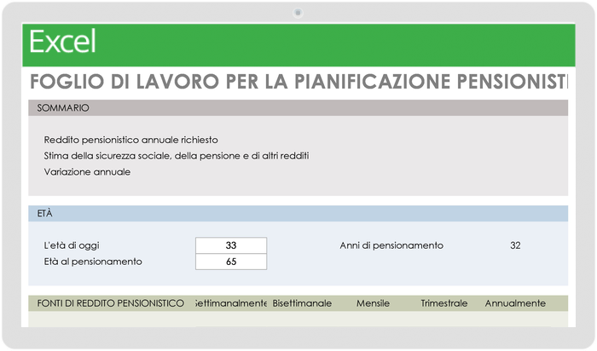Viewport: 597px width, 351px height.
Task: Click the 'Settimanalmente' column header
Action: (x=231, y=303)
